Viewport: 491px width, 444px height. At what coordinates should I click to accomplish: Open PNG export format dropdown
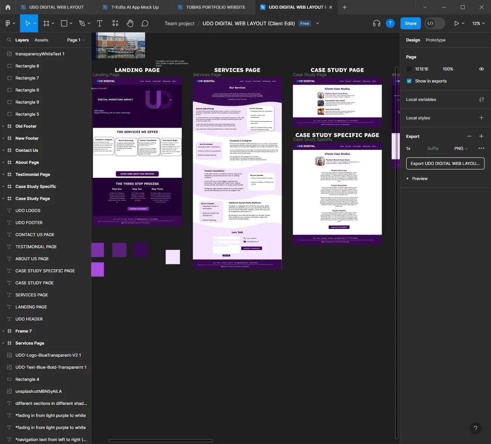[x=461, y=148]
